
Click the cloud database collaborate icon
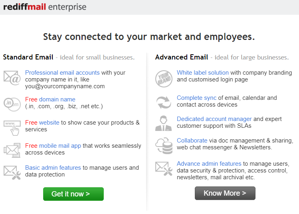(x=164, y=145)
